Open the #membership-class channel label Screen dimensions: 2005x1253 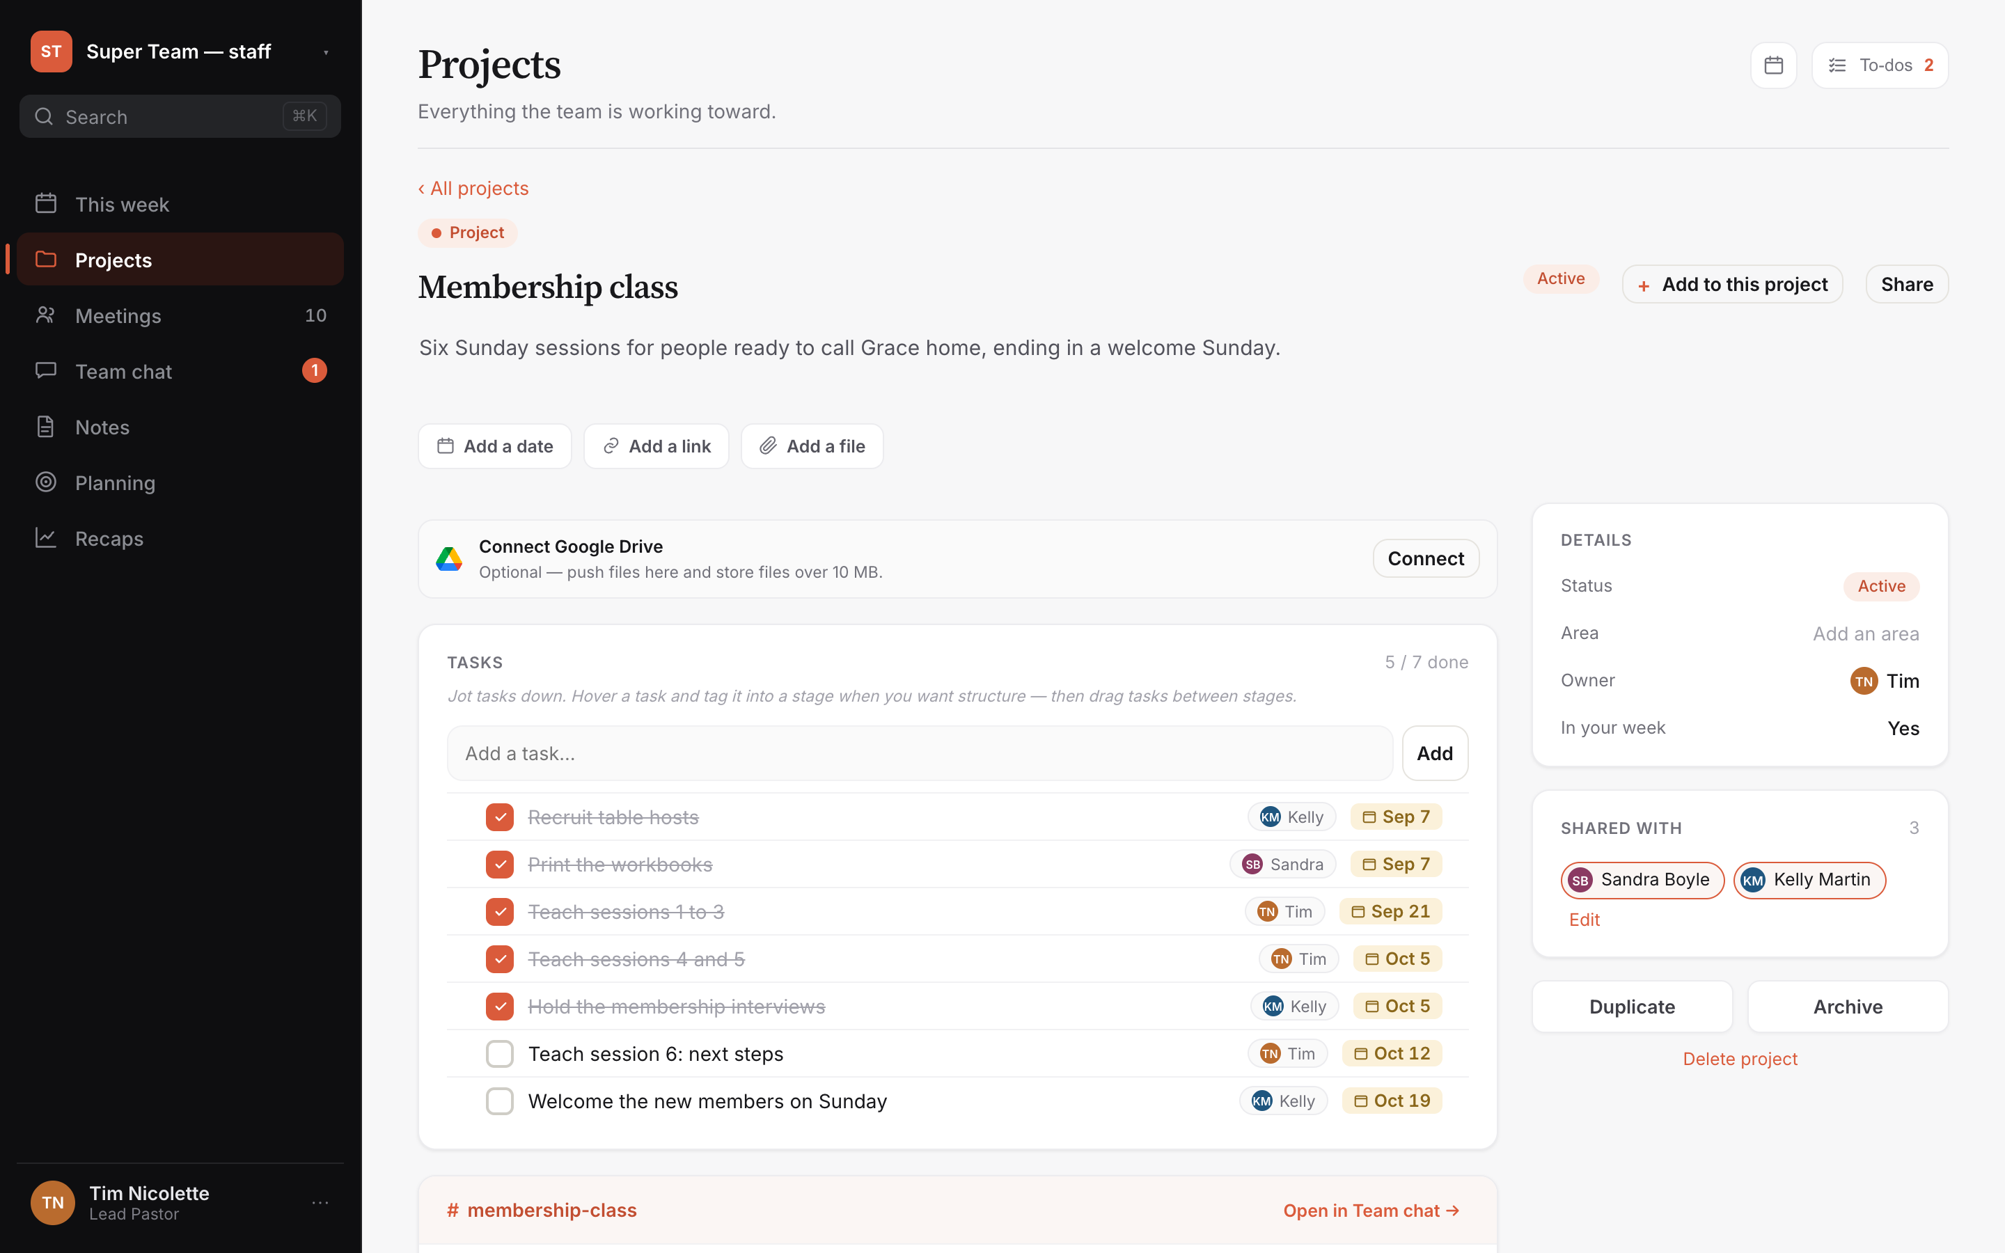542,1211
